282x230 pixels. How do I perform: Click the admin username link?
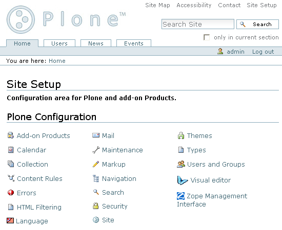(235, 52)
